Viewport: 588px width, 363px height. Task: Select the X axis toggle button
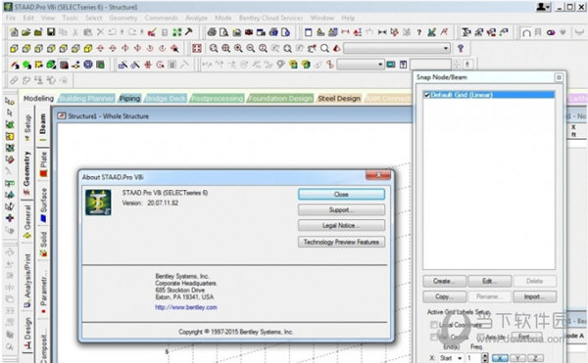tap(500, 358)
